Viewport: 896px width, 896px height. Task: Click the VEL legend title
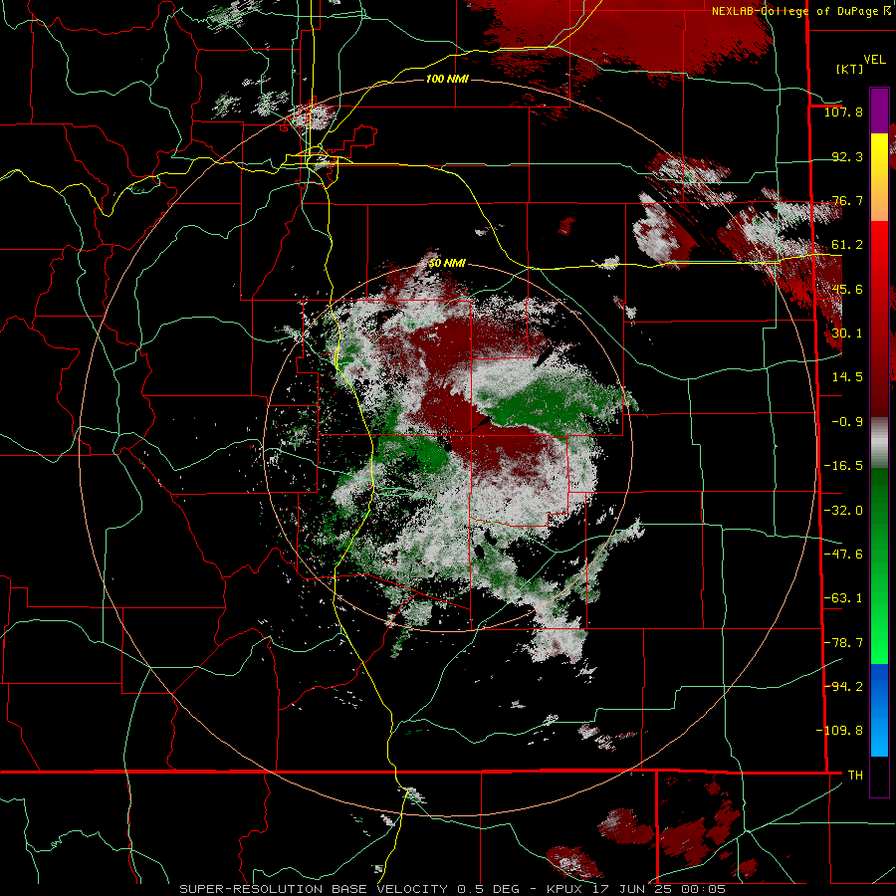[x=874, y=59]
